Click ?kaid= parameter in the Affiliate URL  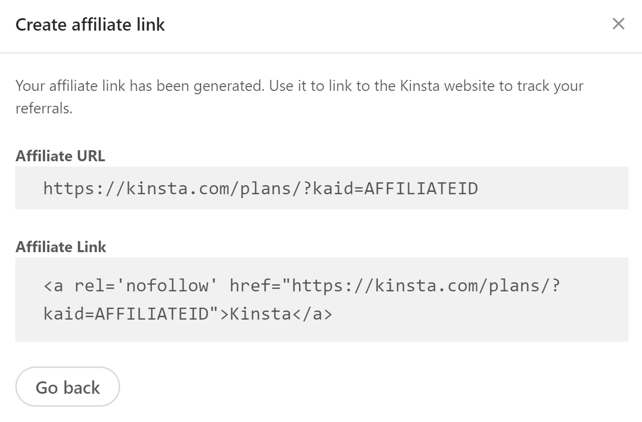[x=333, y=189]
